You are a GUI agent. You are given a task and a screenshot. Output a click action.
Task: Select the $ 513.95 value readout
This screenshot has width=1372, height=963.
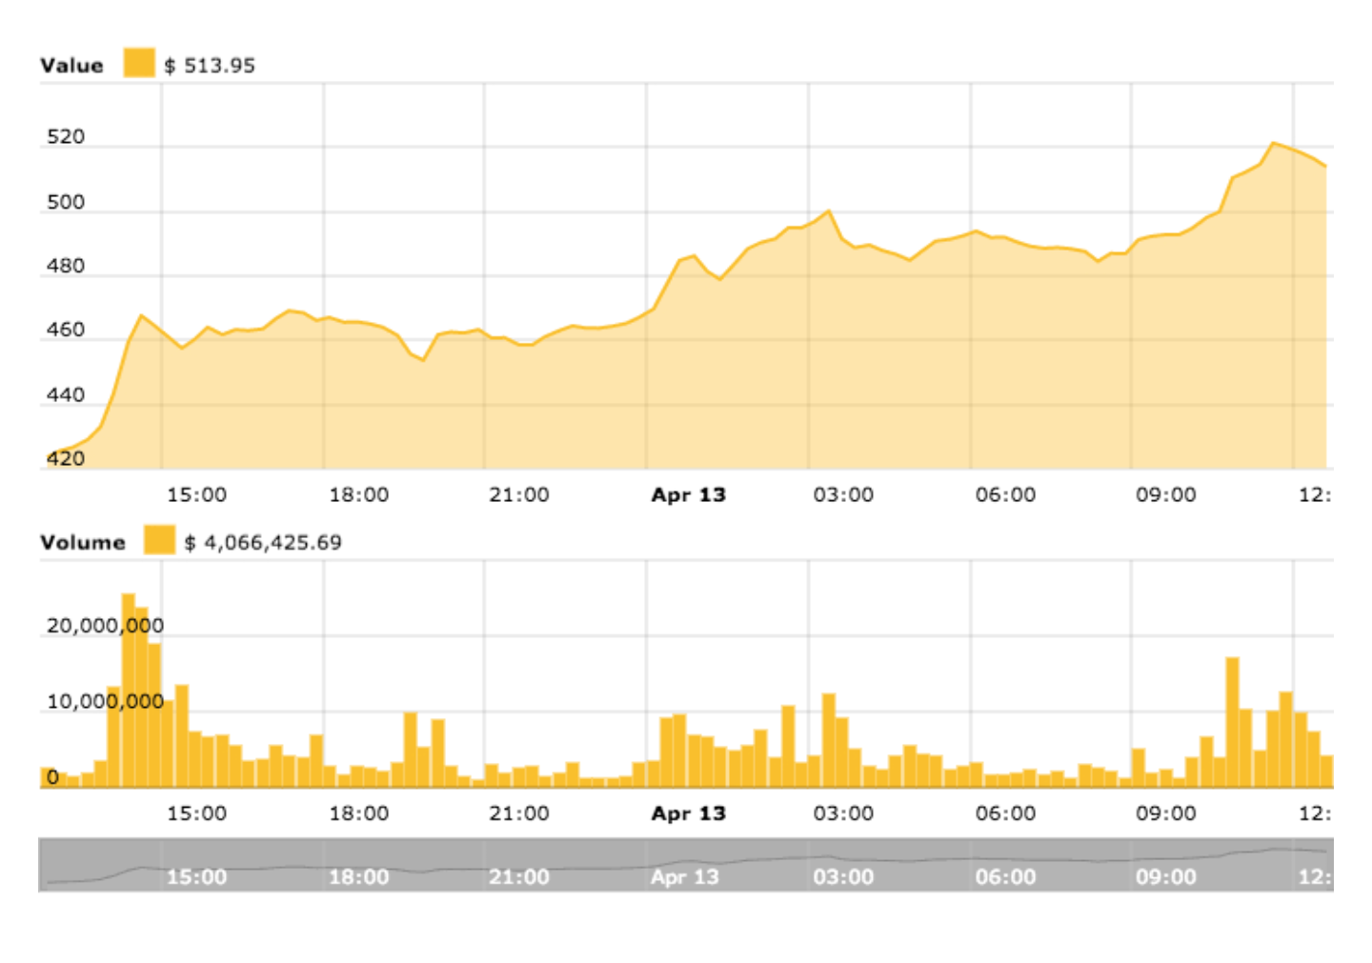point(210,66)
